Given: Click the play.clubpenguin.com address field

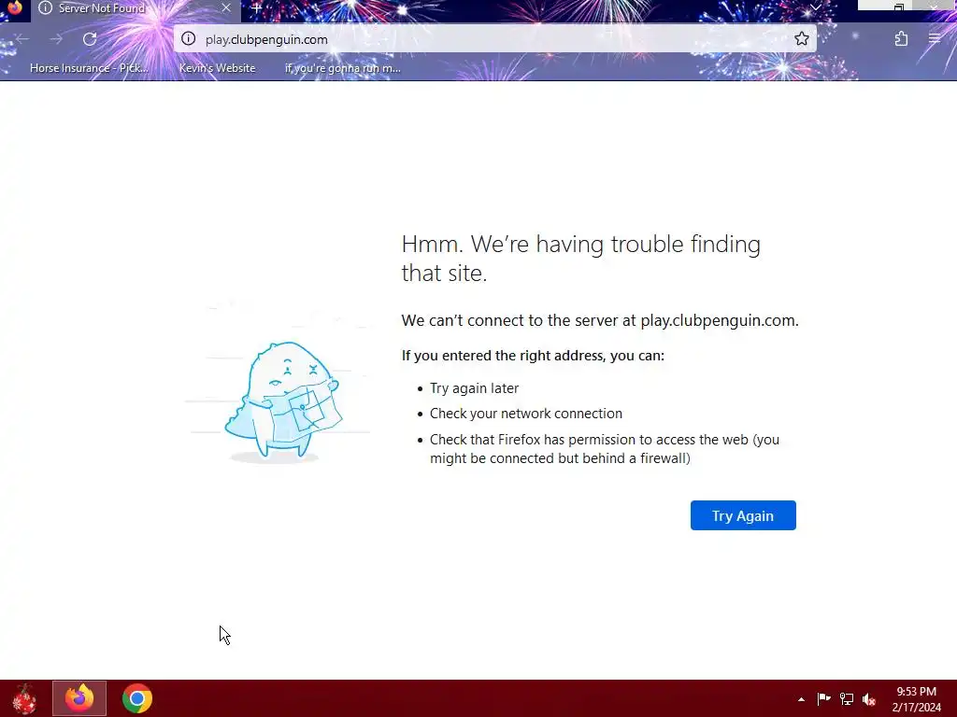Looking at the screenshot, I should pyautogui.click(x=494, y=39).
